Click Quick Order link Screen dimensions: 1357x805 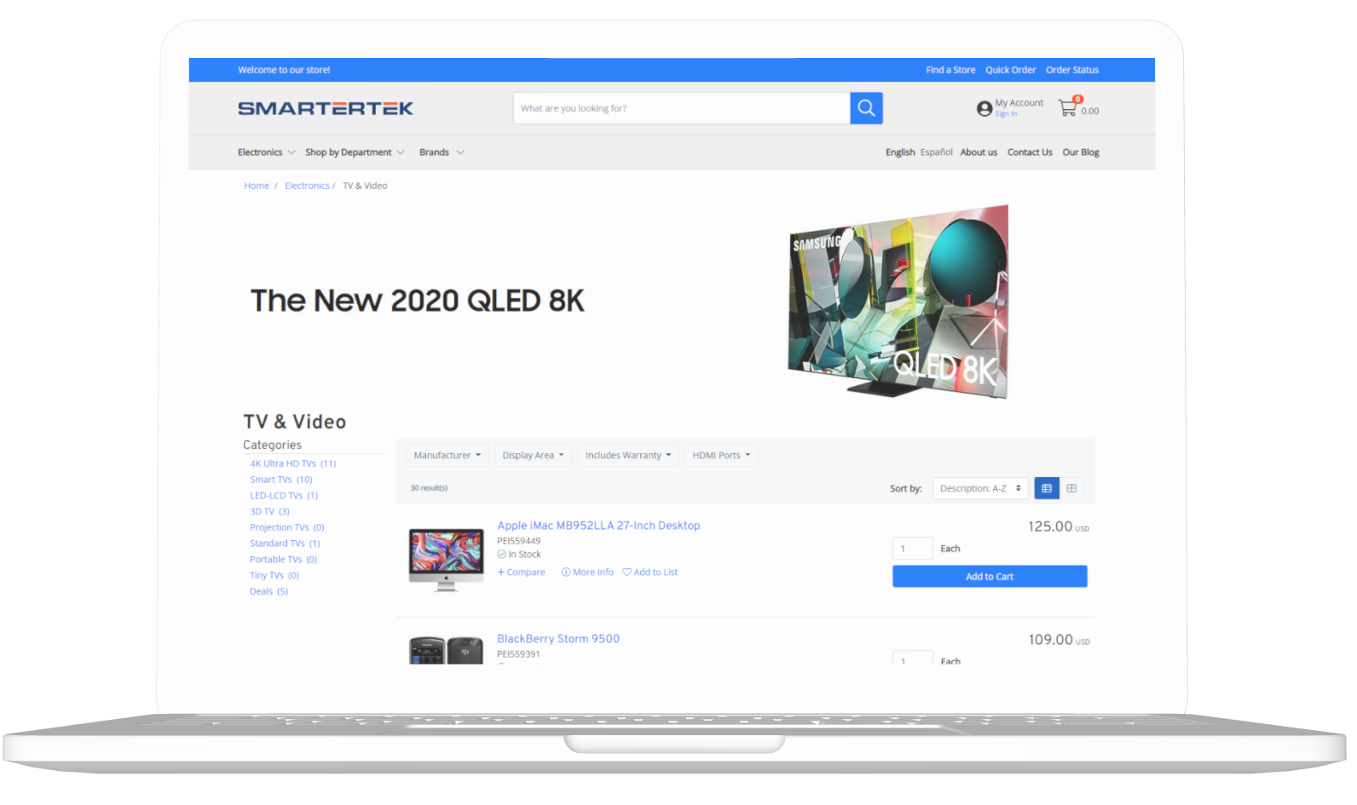pos(1011,70)
